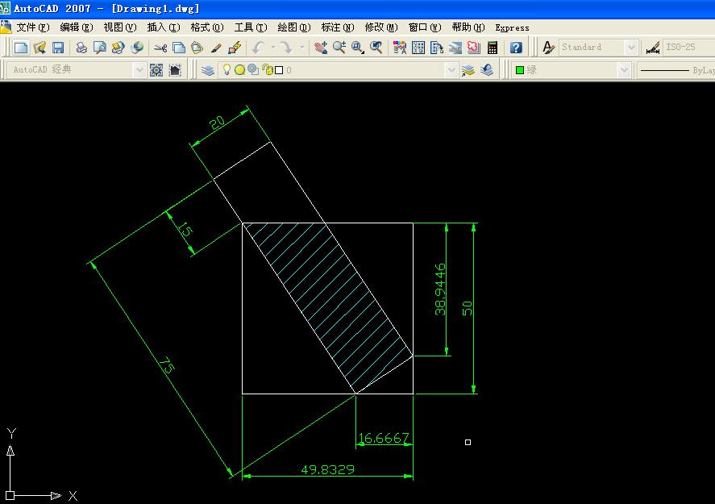715x504 pixels.
Task: Select the 49.8329 dimension text
Action: click(x=327, y=469)
